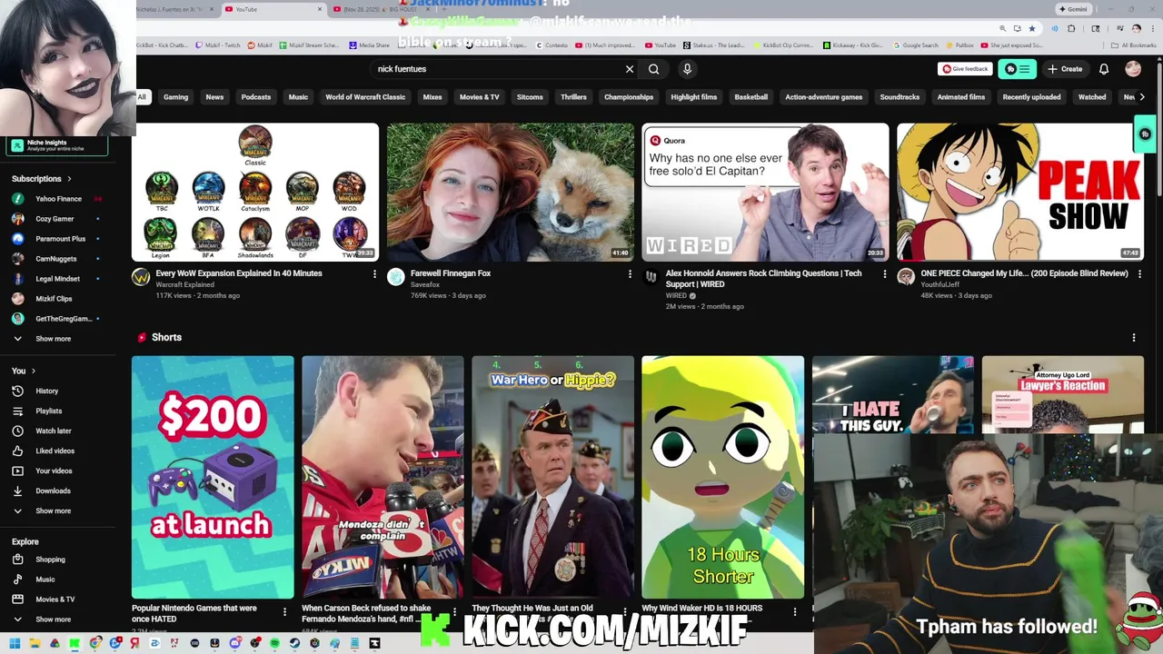Screen dimensions: 1163x654
Task: Open more options for Farewell Finnegan Fox video
Action: coord(630,273)
